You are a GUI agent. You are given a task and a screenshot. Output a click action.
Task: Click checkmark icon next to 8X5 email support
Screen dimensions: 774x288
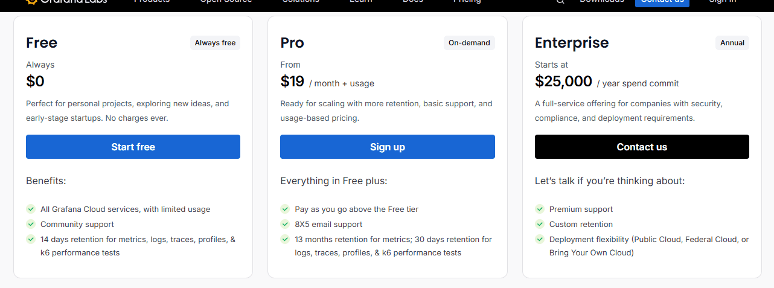click(285, 224)
